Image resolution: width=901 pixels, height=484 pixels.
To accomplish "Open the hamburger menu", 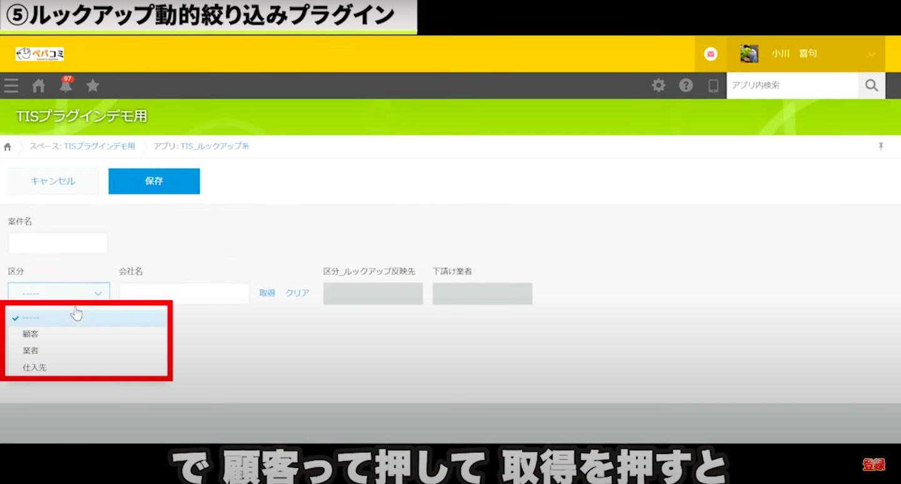I will 11,85.
